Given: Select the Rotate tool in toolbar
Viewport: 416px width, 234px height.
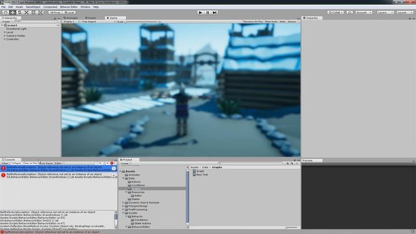Looking at the screenshot, I should (x=19, y=12).
